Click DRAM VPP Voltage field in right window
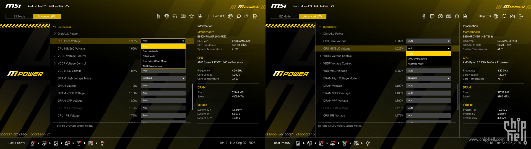The image size is (531, 149). click(429, 100)
